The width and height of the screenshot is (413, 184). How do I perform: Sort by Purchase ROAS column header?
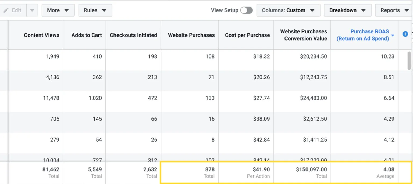[363, 35]
